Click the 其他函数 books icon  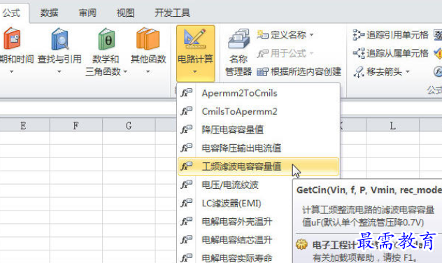pos(148,38)
